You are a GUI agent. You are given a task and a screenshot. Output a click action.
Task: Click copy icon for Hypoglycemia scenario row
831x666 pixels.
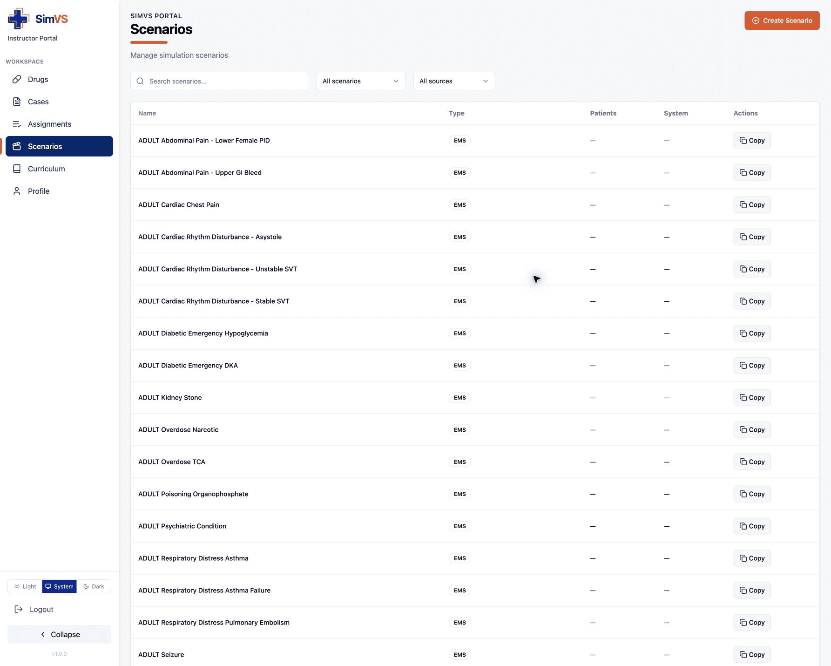743,333
